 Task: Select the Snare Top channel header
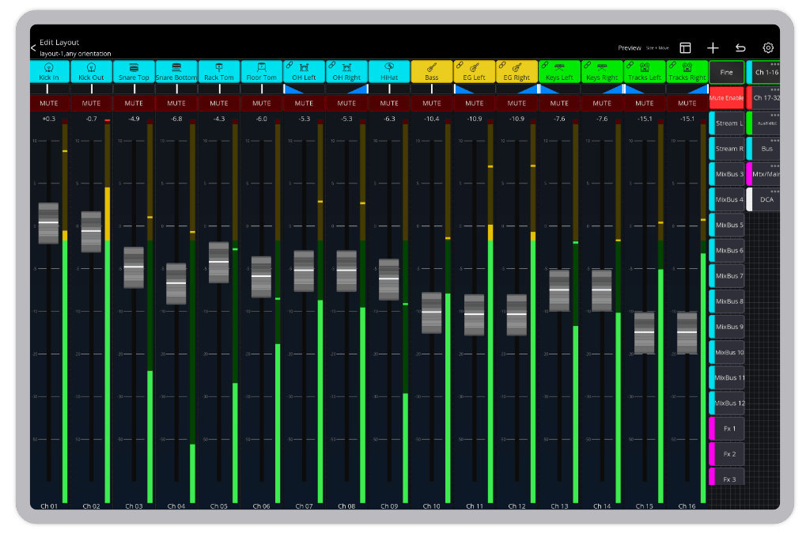[134, 72]
